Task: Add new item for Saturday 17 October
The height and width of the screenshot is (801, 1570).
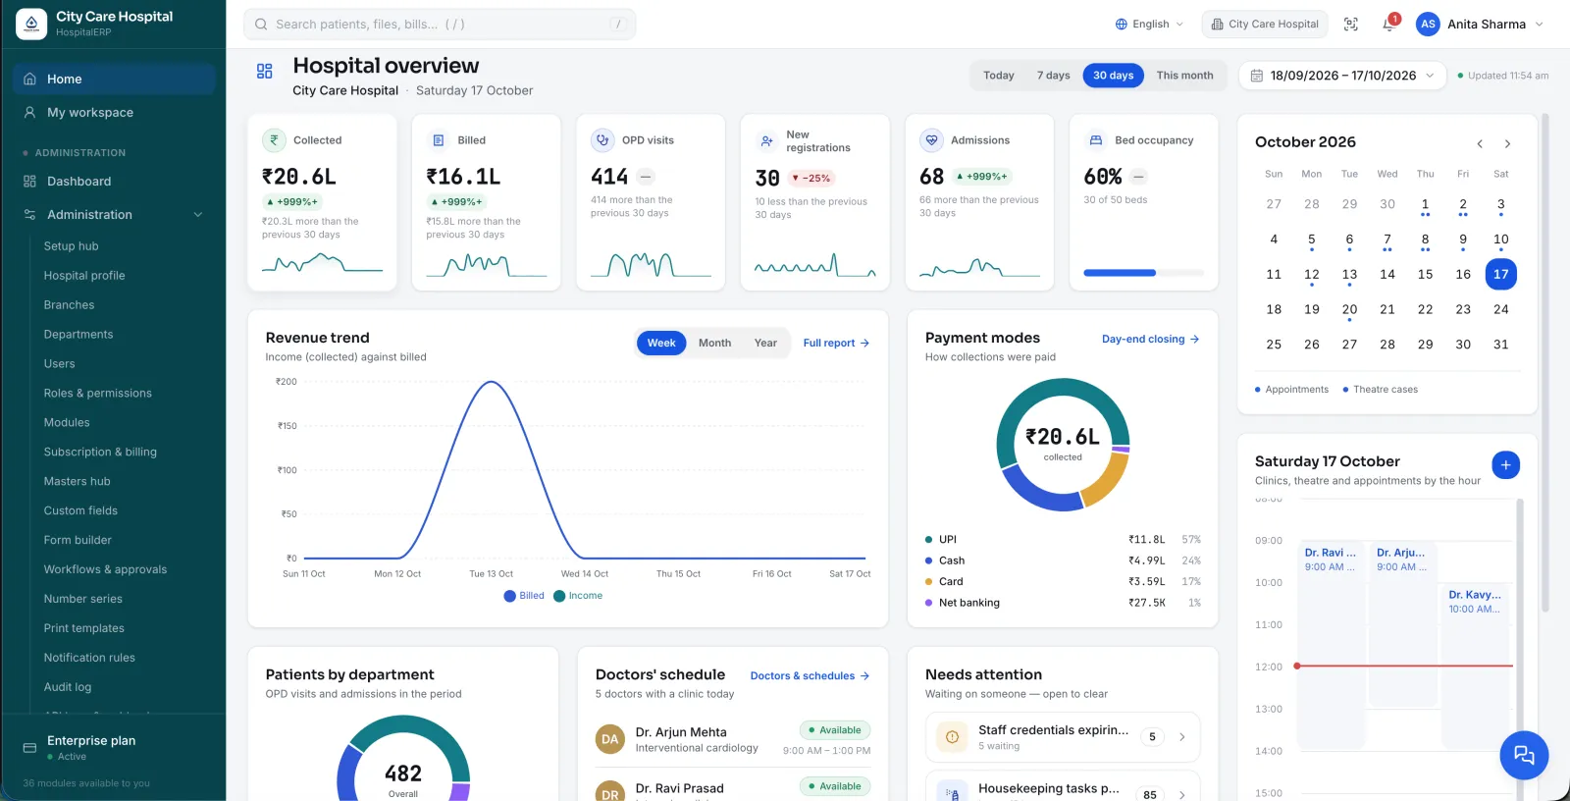Action: pos(1505,465)
